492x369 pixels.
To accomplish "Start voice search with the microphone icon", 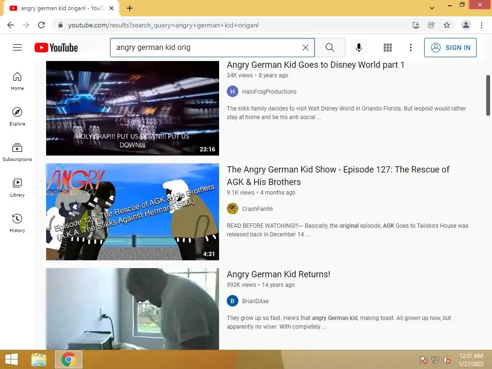I will pyautogui.click(x=358, y=48).
